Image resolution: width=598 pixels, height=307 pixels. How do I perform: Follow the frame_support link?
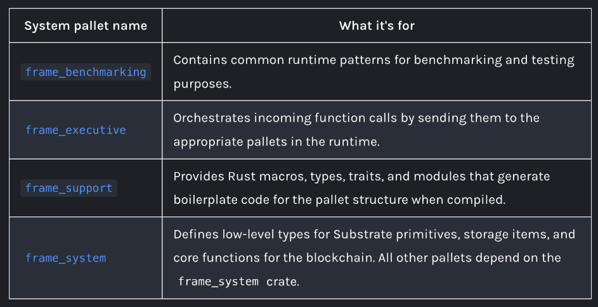[68, 188]
